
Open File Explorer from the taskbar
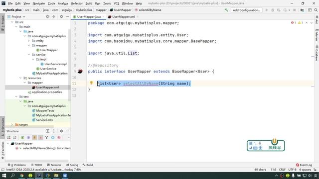tap(56, 176)
